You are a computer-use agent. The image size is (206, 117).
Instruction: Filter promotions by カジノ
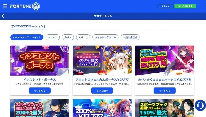tap(68, 37)
